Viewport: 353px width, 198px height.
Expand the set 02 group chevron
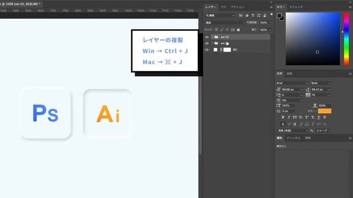point(212,37)
